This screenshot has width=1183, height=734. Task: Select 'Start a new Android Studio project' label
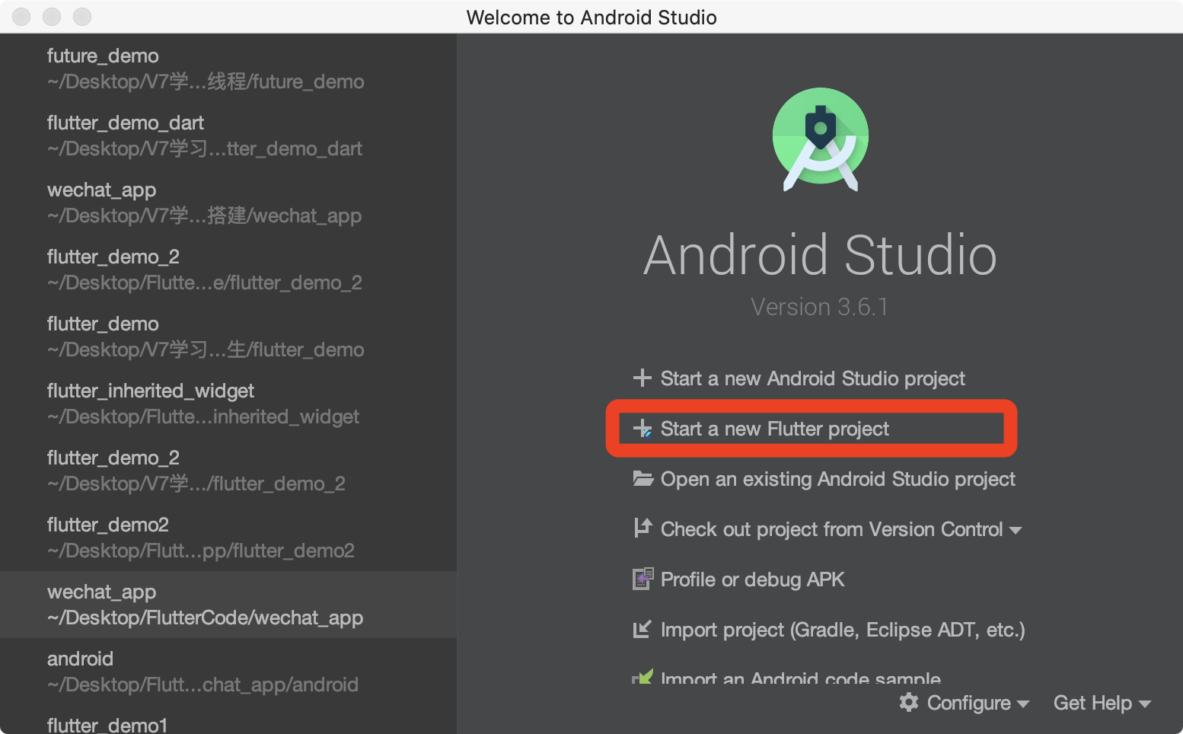pyautogui.click(x=812, y=378)
